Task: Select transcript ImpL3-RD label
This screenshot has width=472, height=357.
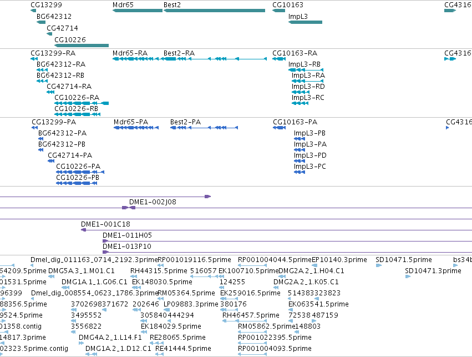Action: coord(308,87)
